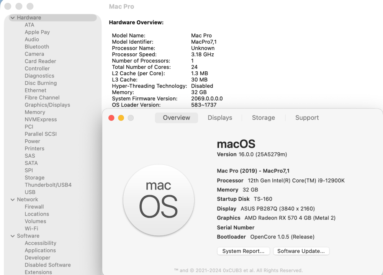Click the ASUS PB287Q display text
The width and height of the screenshot is (383, 275).
278,209
